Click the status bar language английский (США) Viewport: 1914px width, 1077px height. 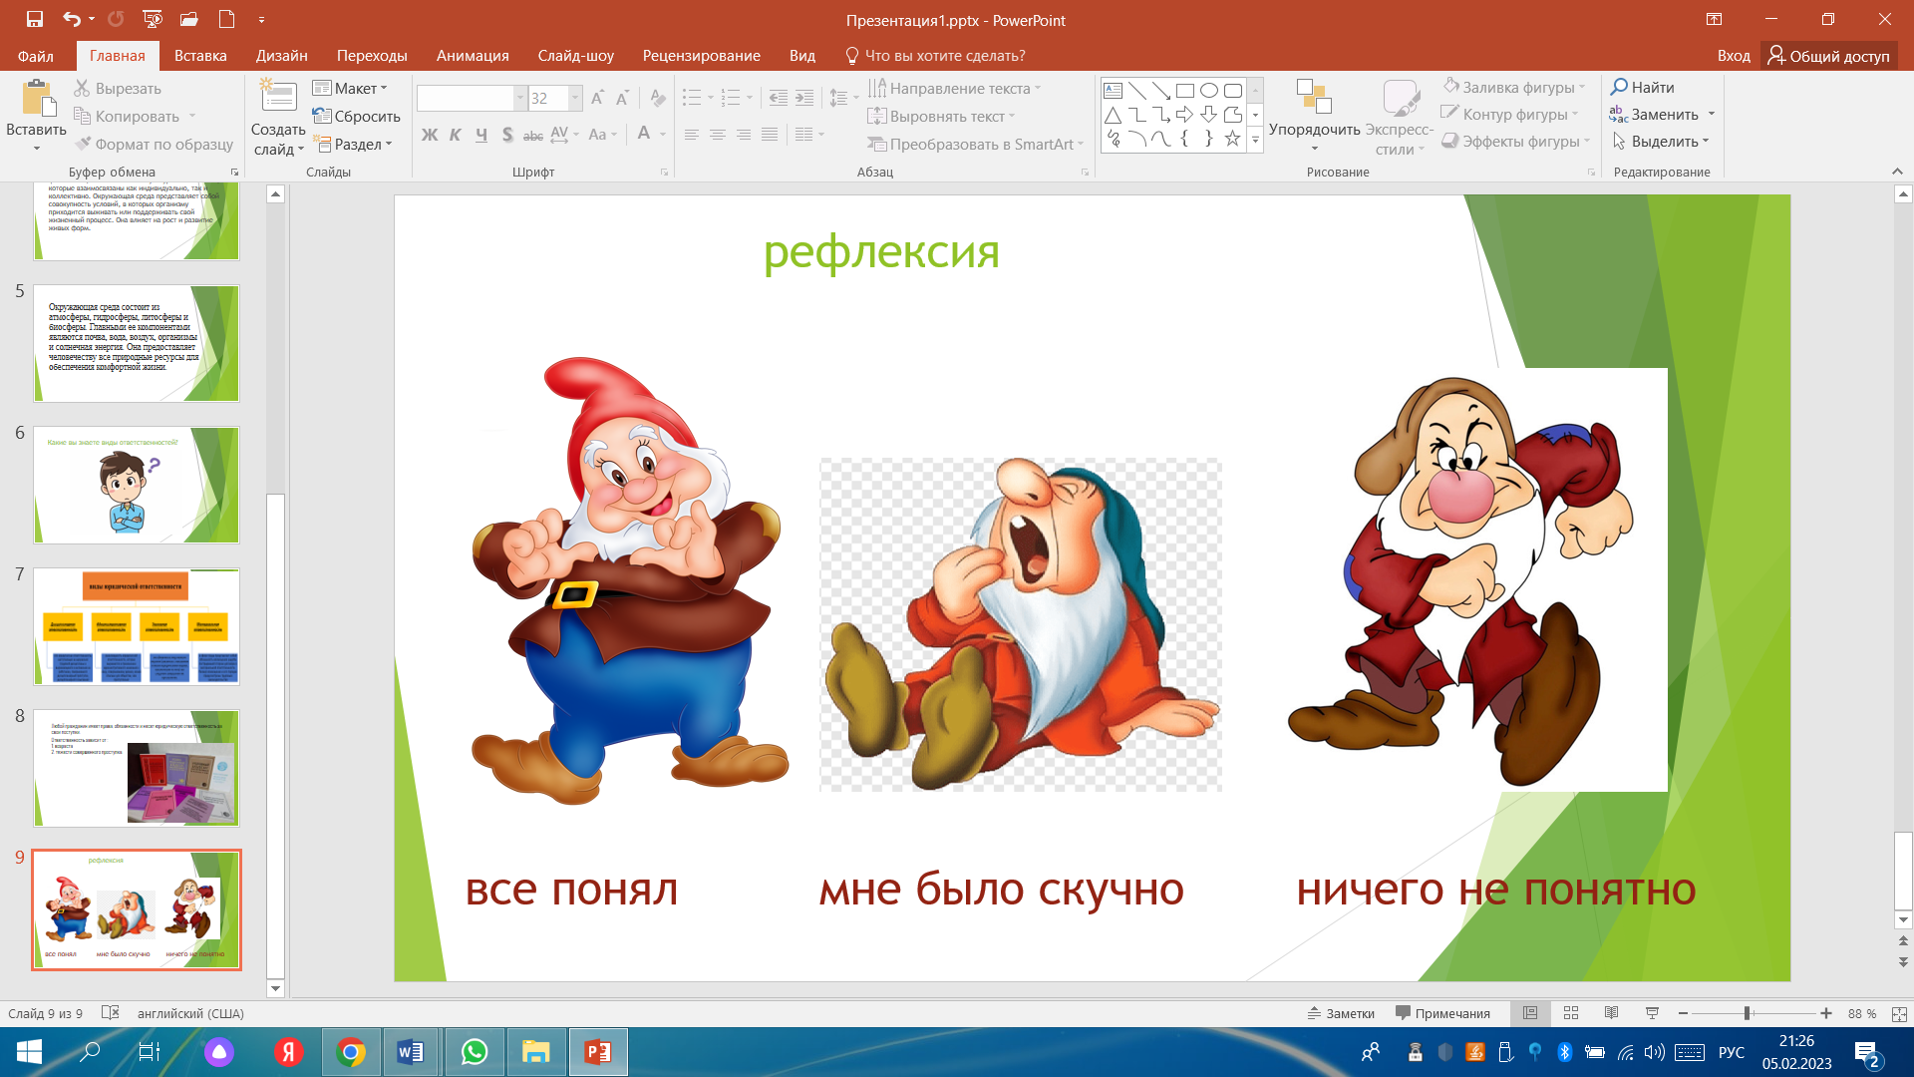pyautogui.click(x=190, y=1013)
